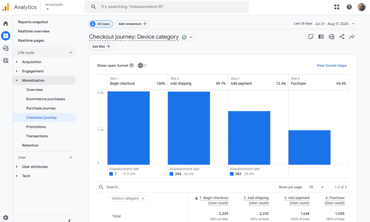Click the Share this report icon
The width and height of the screenshot is (370, 222).
[x=341, y=37]
